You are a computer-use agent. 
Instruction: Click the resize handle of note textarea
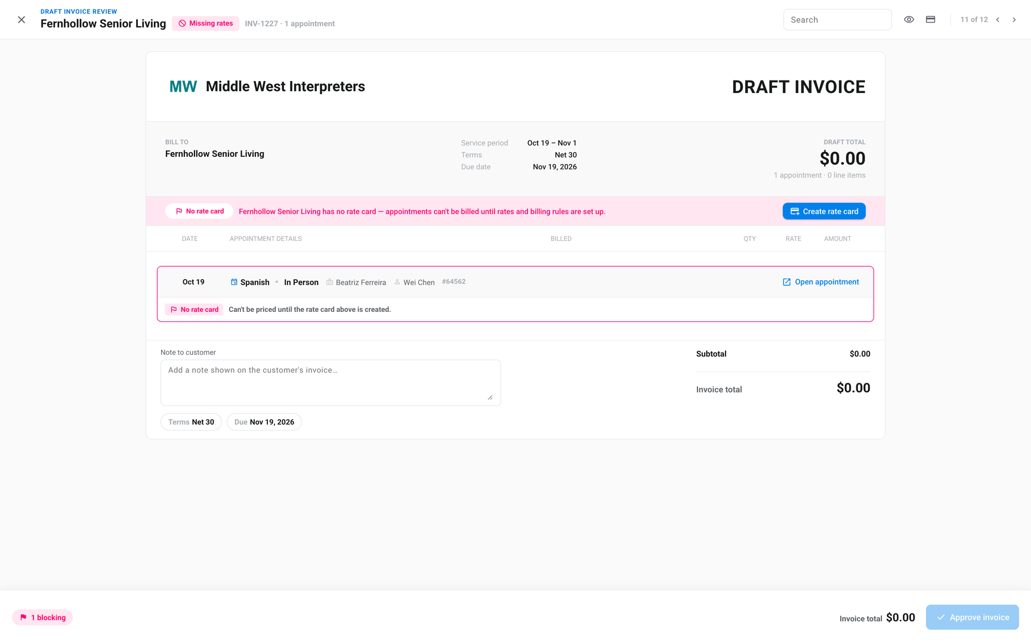coord(490,397)
